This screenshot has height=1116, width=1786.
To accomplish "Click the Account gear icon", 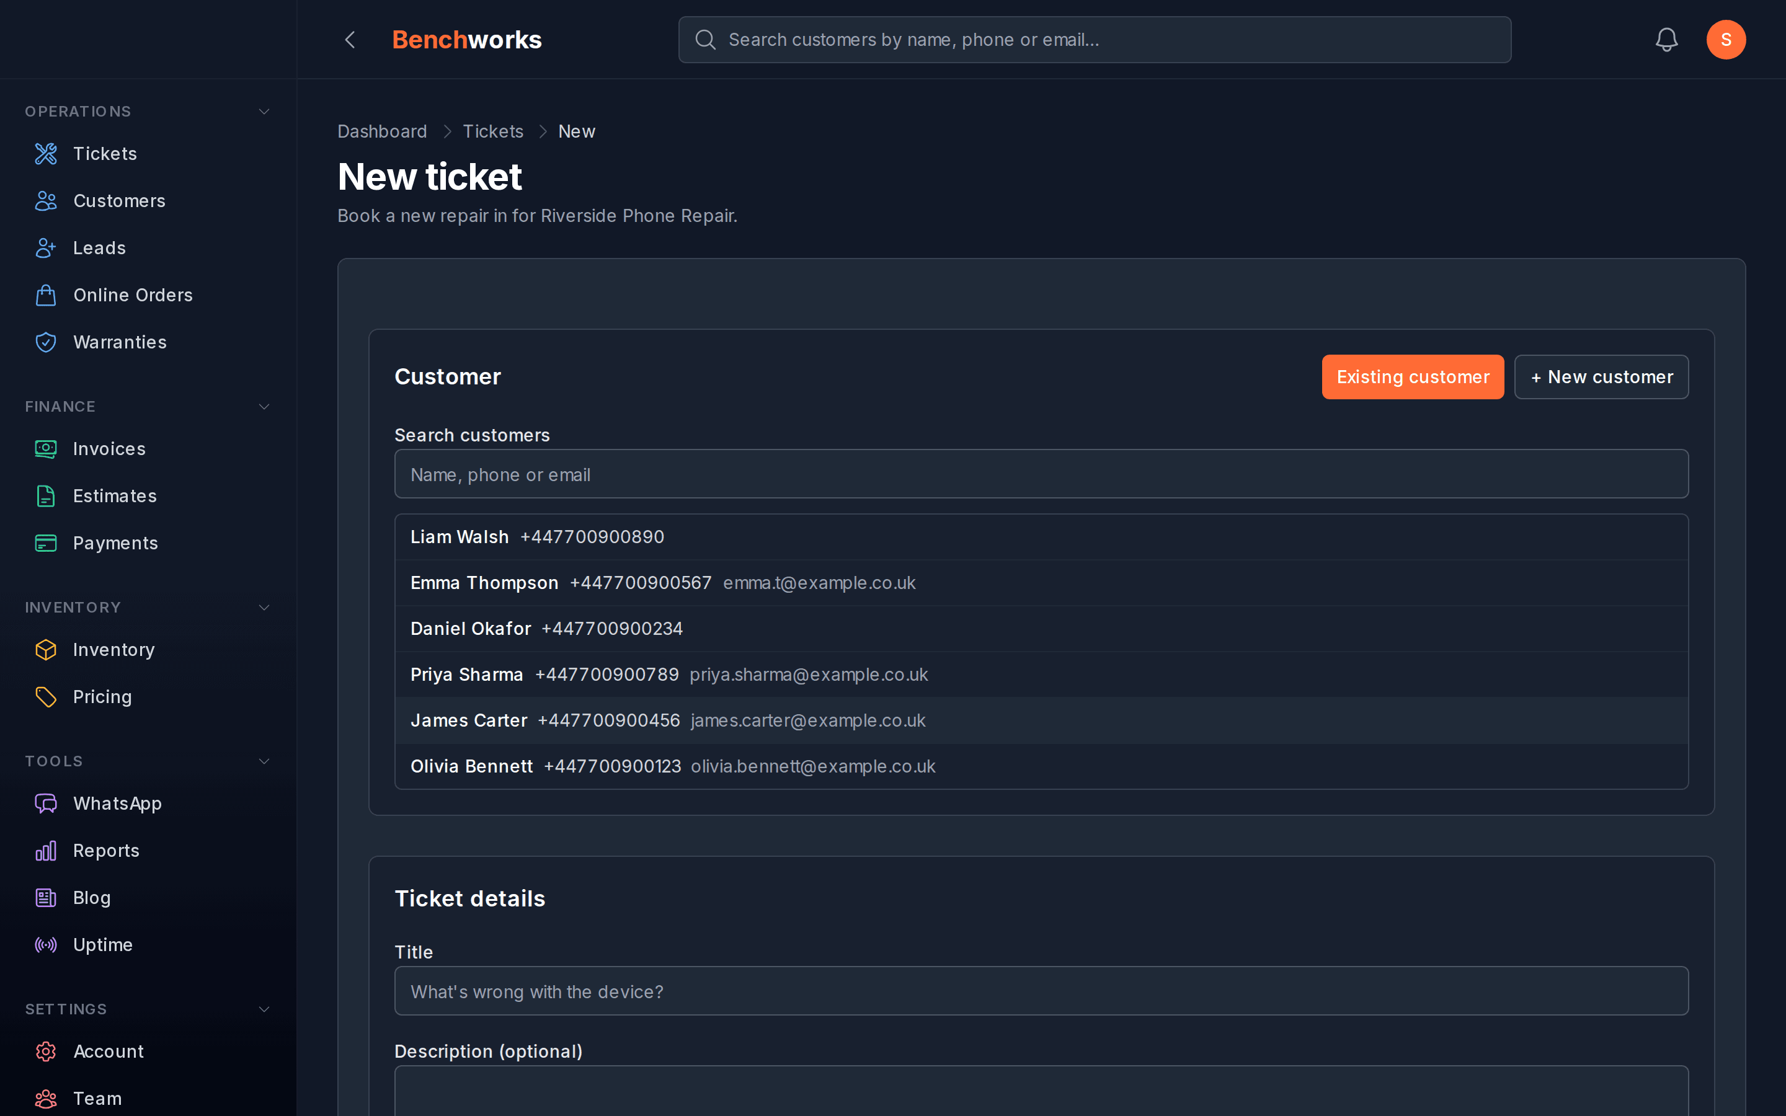I will (46, 1051).
